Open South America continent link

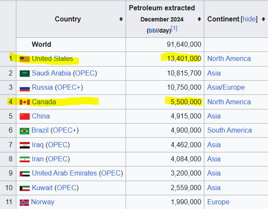229,130
